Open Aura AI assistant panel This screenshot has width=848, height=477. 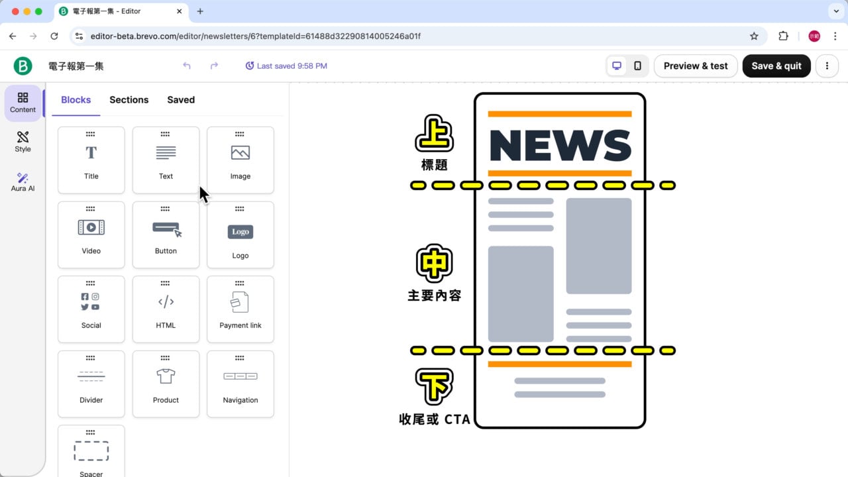click(23, 182)
